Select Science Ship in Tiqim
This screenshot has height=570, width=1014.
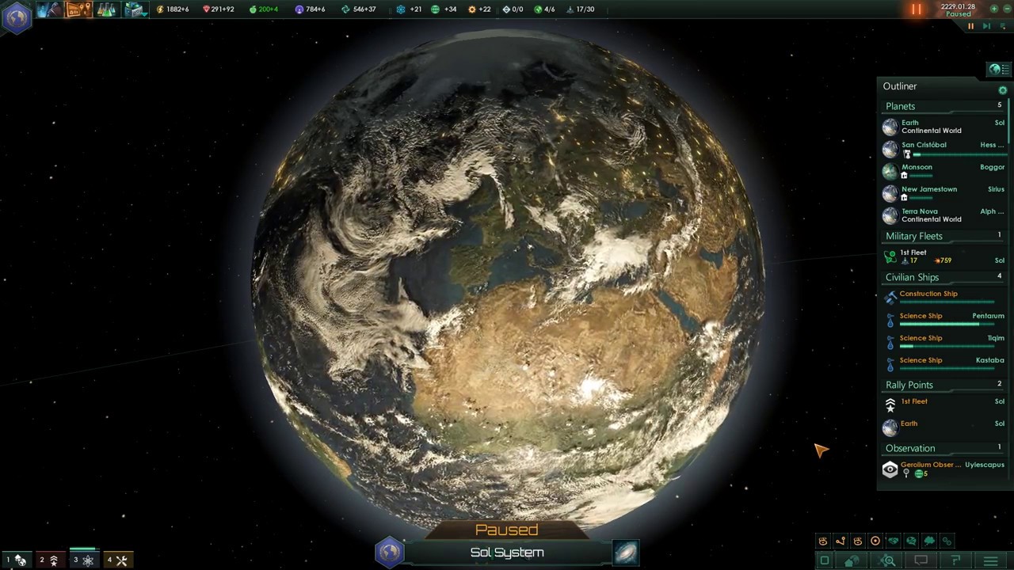943,342
